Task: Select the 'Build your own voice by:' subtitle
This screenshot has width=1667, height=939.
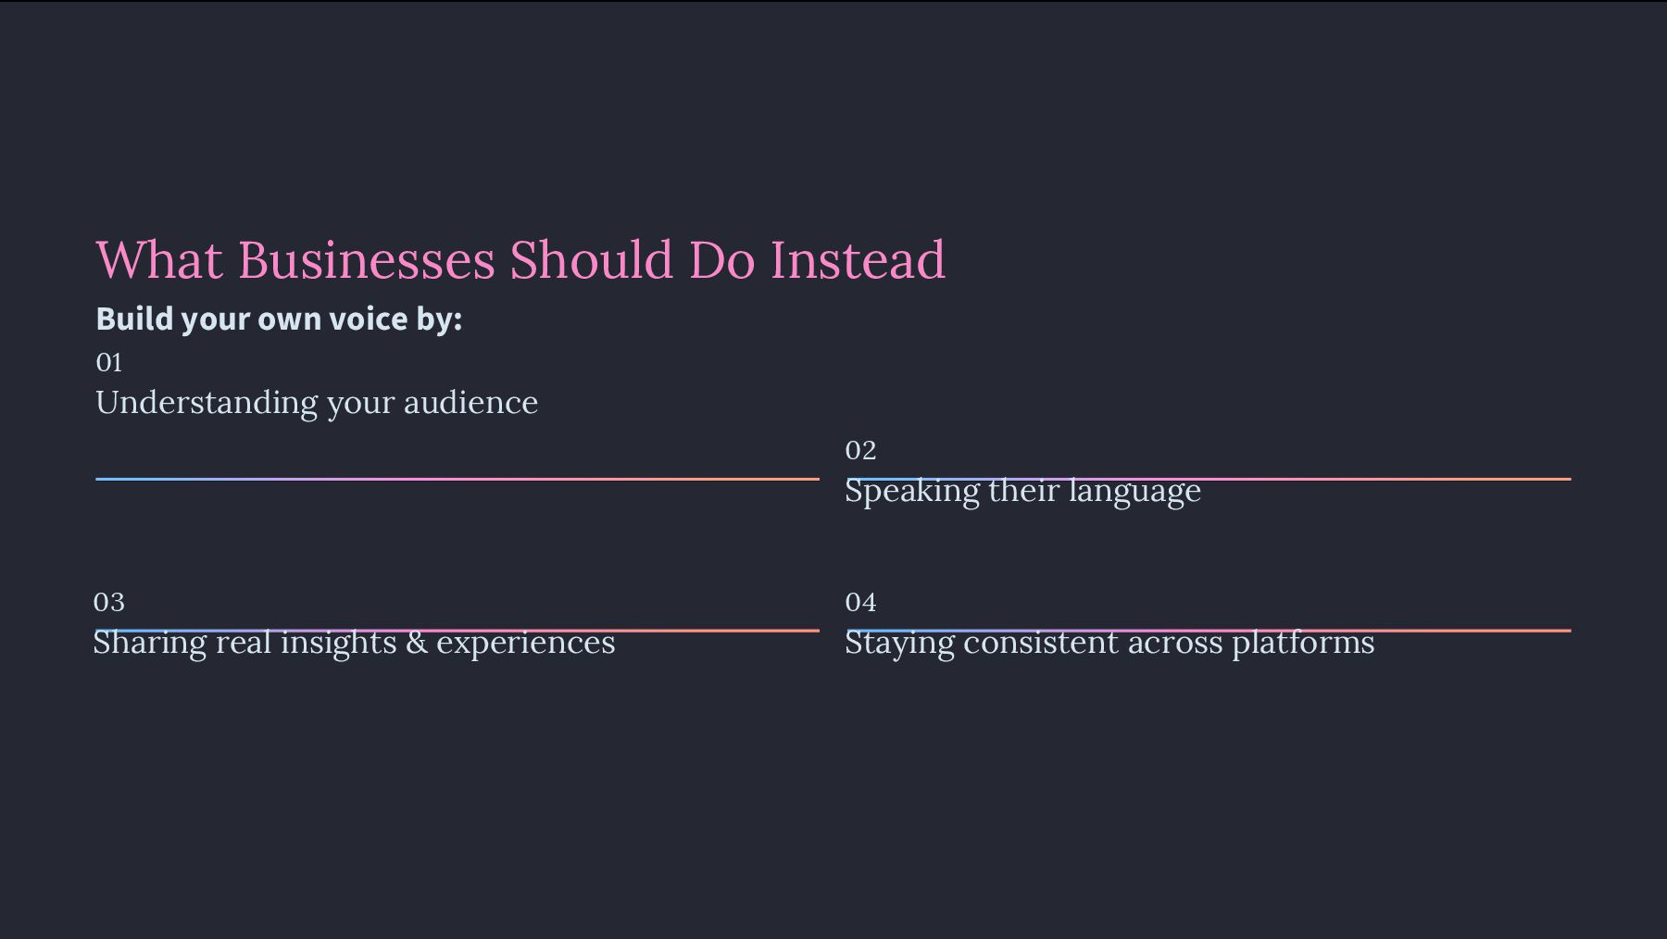Action: [x=279, y=319]
